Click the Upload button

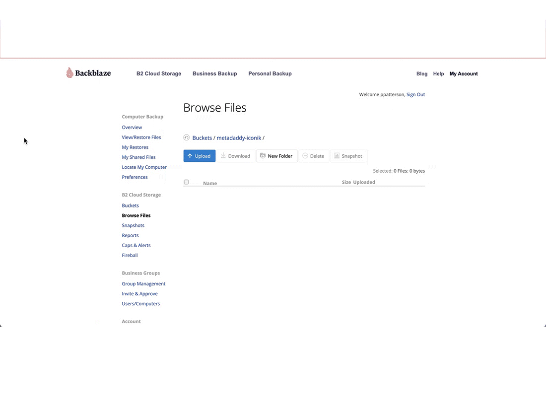pyautogui.click(x=200, y=156)
